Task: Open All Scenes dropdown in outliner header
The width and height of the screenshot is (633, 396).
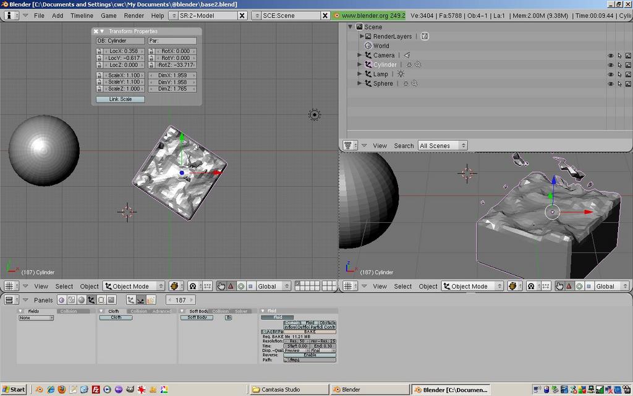Action: pos(443,145)
